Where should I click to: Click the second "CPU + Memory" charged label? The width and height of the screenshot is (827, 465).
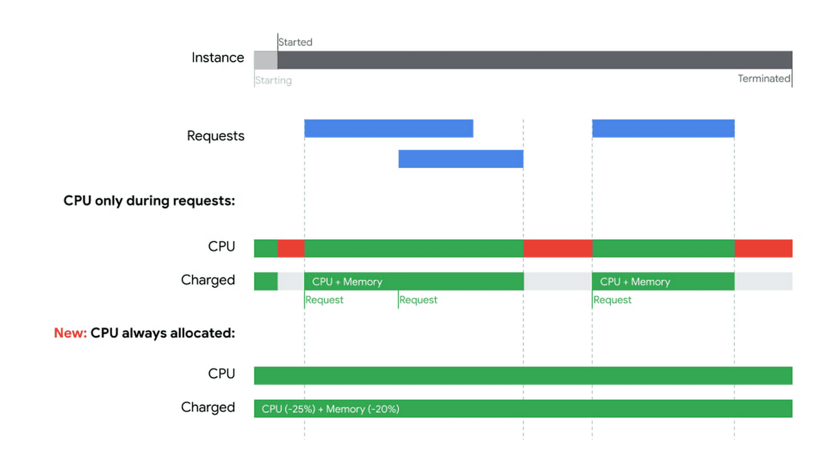[635, 282]
